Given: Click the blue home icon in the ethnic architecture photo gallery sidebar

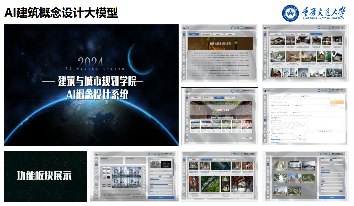Looking at the screenshot, I should pos(184,159).
